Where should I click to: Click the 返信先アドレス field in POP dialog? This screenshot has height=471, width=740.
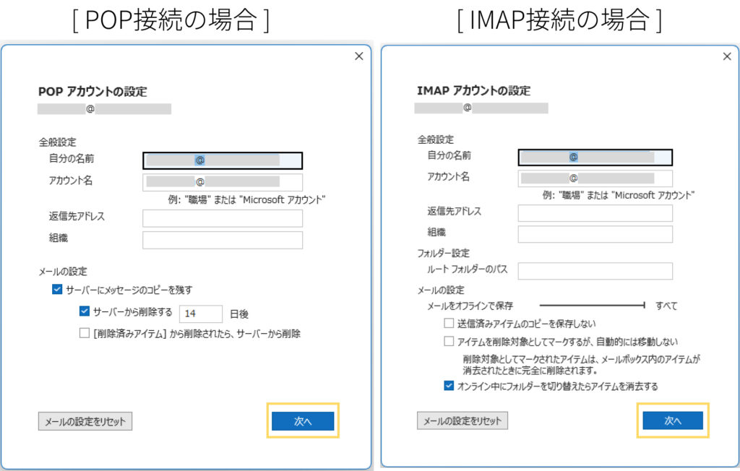[223, 218]
